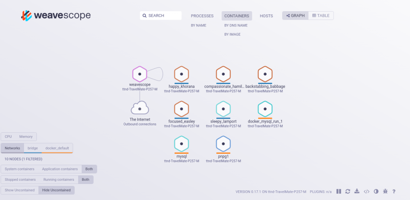Toggle the contrast mode icon

pos(376,192)
